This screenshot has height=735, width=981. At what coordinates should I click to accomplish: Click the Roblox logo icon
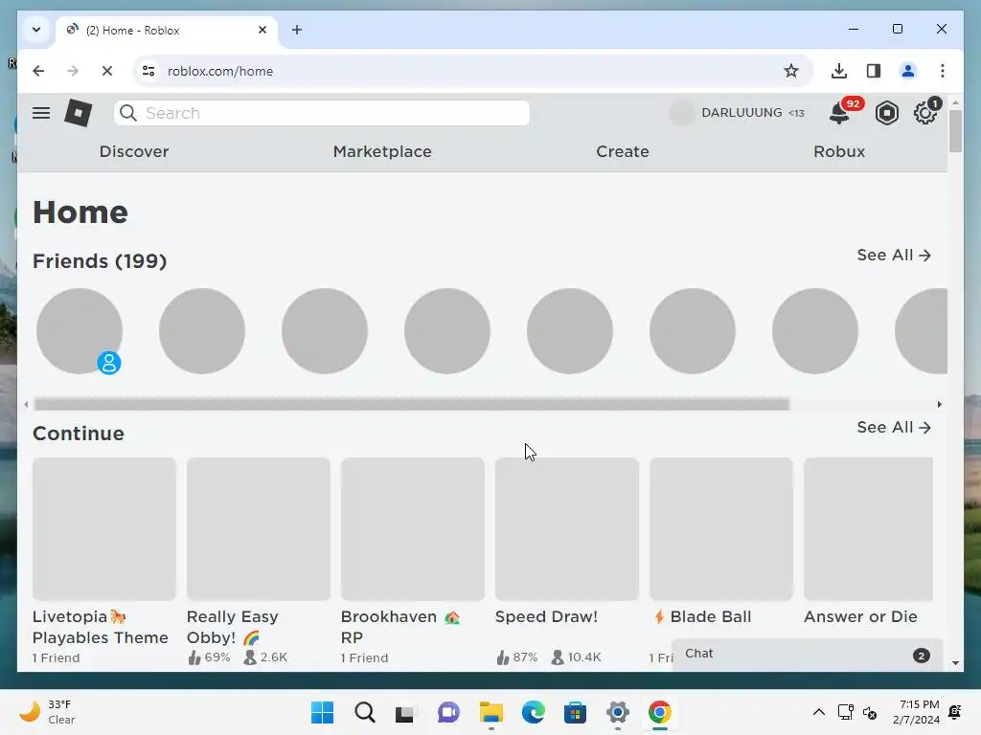[79, 113]
